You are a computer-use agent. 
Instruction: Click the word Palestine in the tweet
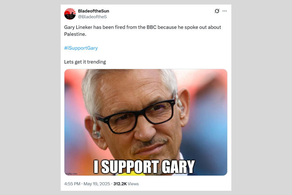pos(75,34)
